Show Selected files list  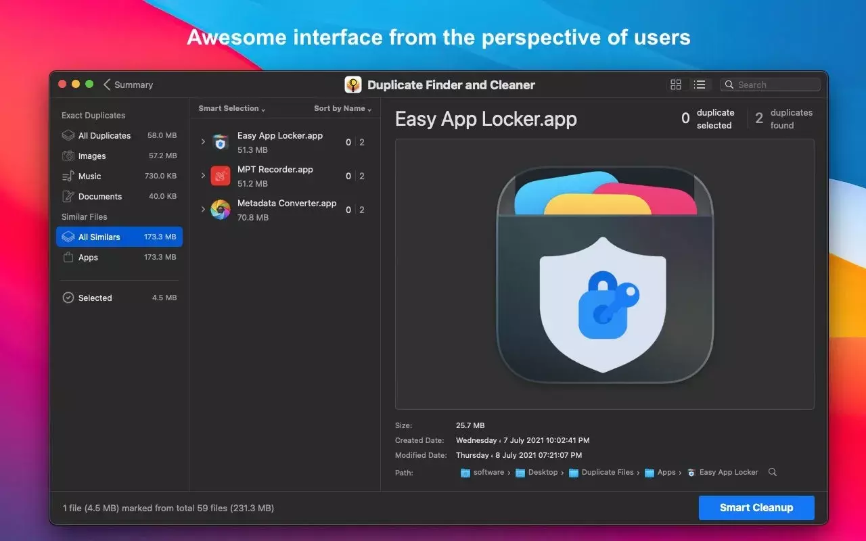coord(95,298)
